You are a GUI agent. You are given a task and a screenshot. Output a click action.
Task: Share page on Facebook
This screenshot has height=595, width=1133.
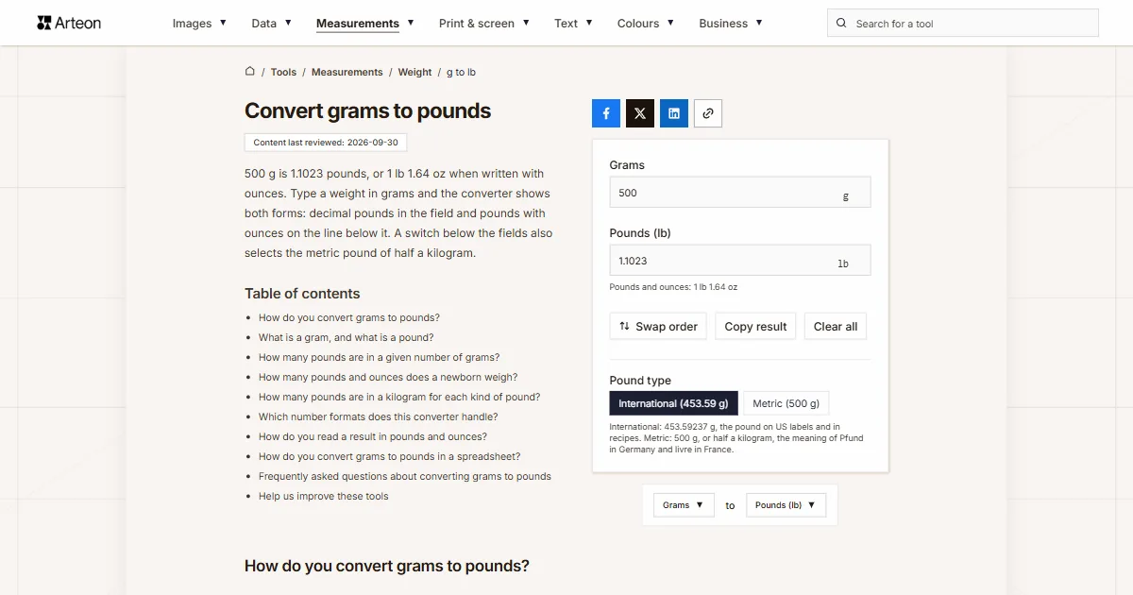606,113
